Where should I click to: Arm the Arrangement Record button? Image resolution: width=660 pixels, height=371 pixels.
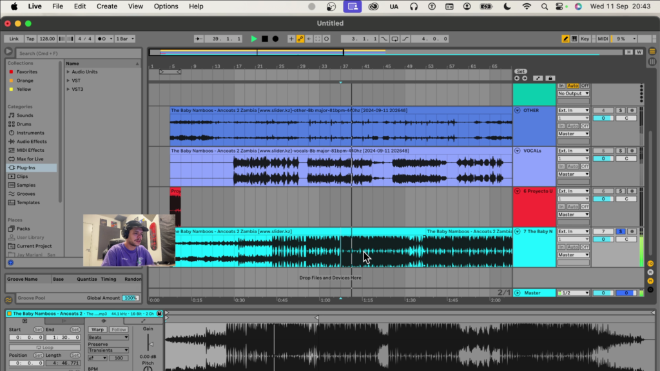coord(275,39)
